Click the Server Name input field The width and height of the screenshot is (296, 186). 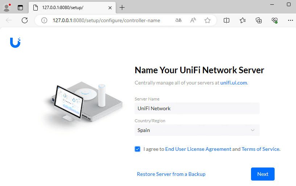(197, 108)
